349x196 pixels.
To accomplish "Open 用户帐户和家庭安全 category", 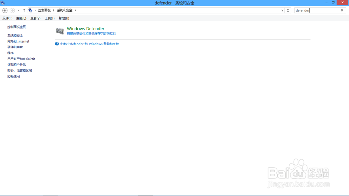I will tap(21, 59).
